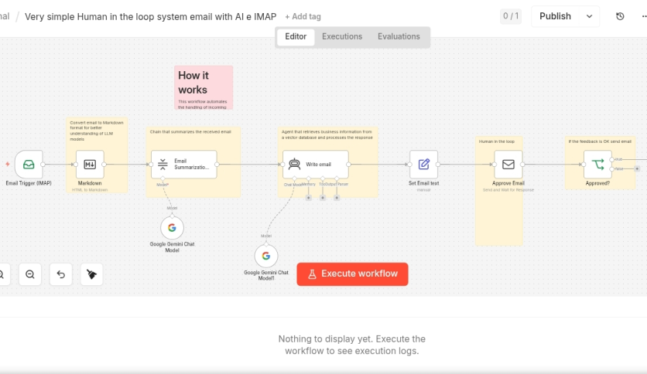Click the Write email Chat Model connector
647x374 pixels.
tap(294, 178)
